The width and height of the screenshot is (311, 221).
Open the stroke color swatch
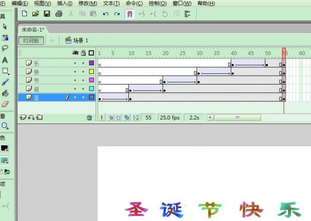(x=4, y=148)
